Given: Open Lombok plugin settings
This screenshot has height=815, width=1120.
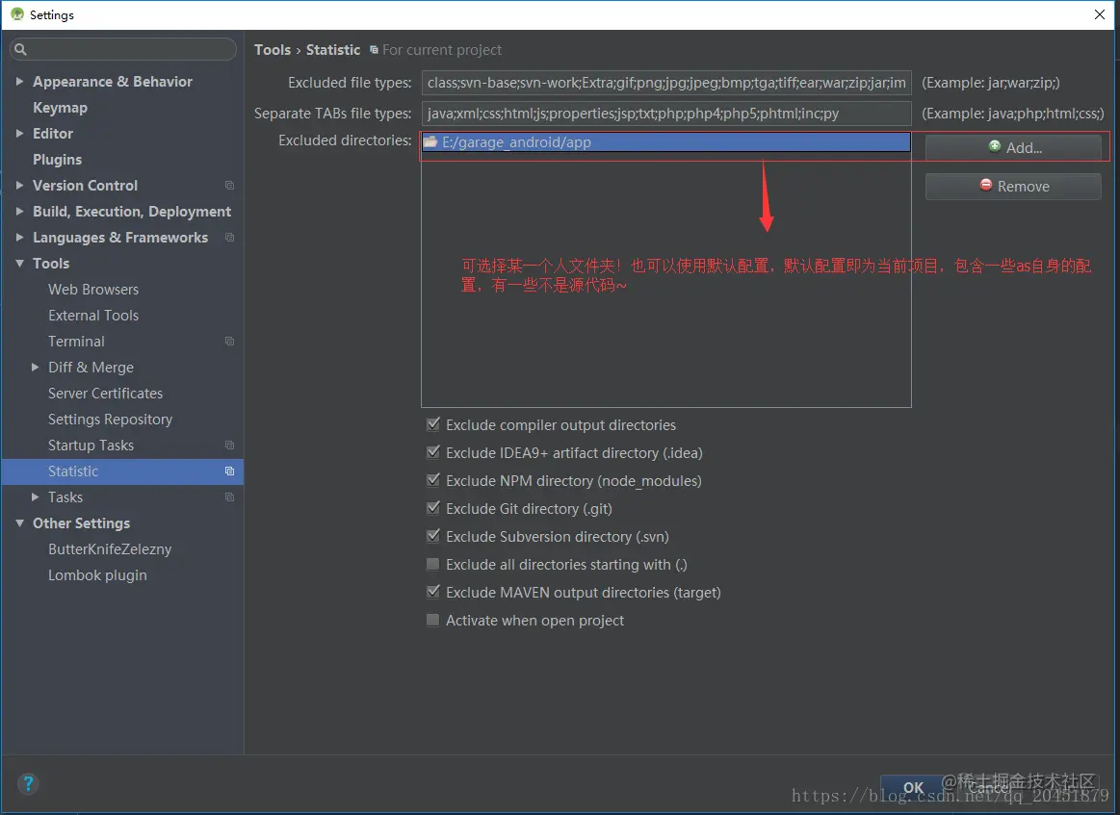Looking at the screenshot, I should click(x=97, y=575).
